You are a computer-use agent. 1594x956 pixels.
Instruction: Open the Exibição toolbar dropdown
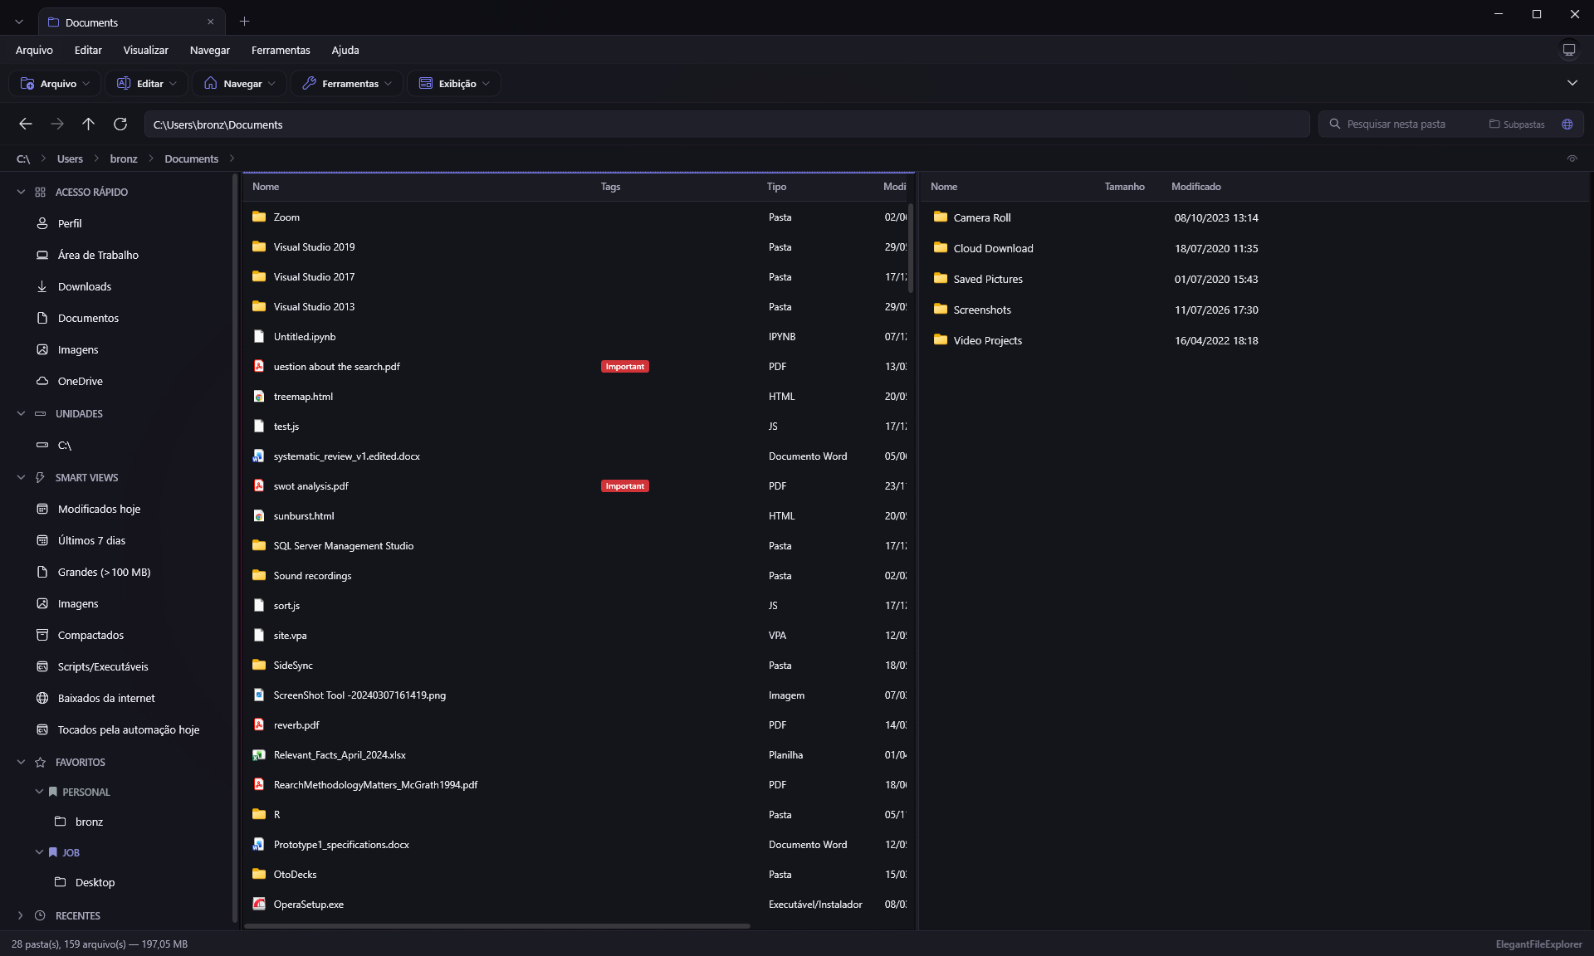(454, 84)
